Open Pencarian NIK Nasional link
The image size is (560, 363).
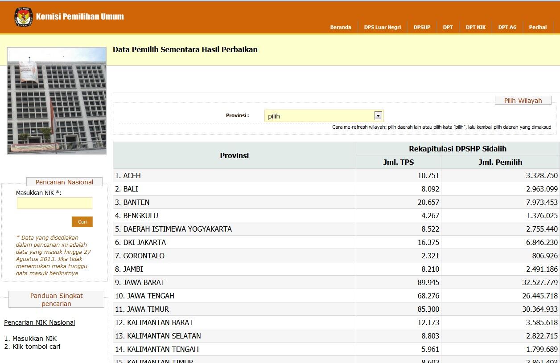[x=39, y=322]
